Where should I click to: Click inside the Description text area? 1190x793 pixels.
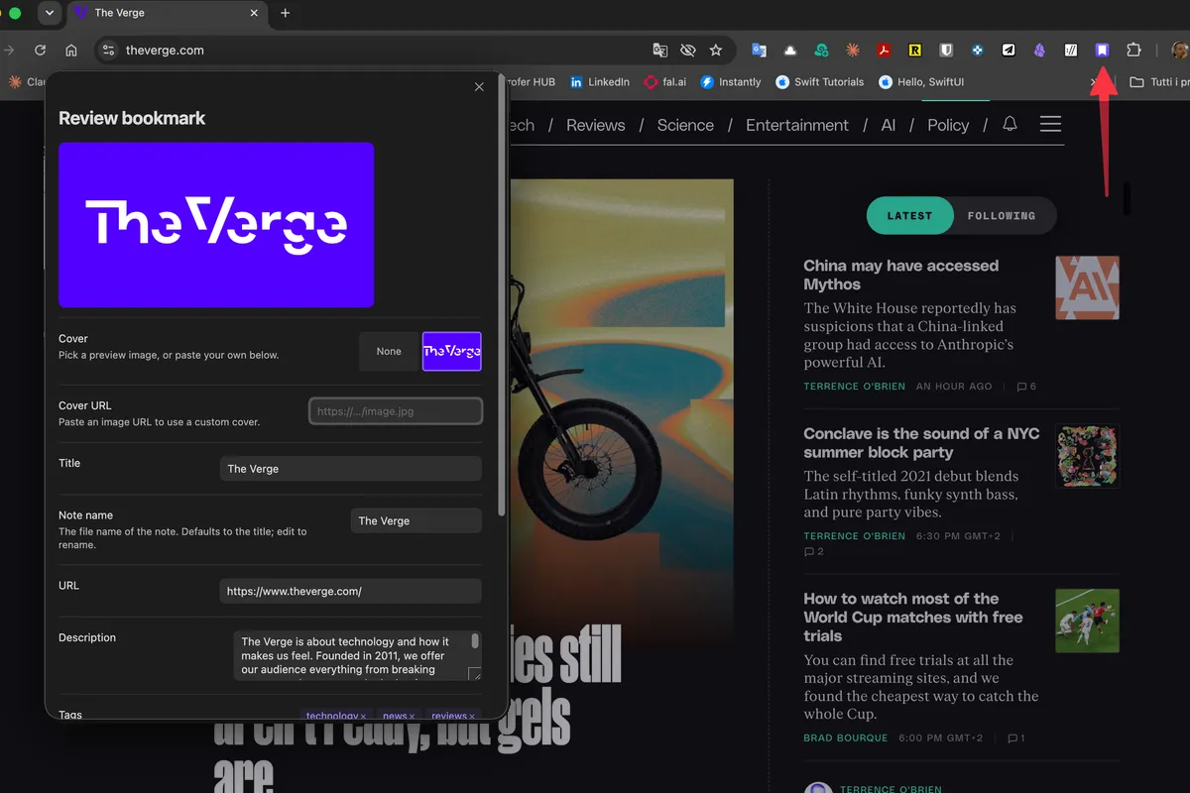point(352,655)
